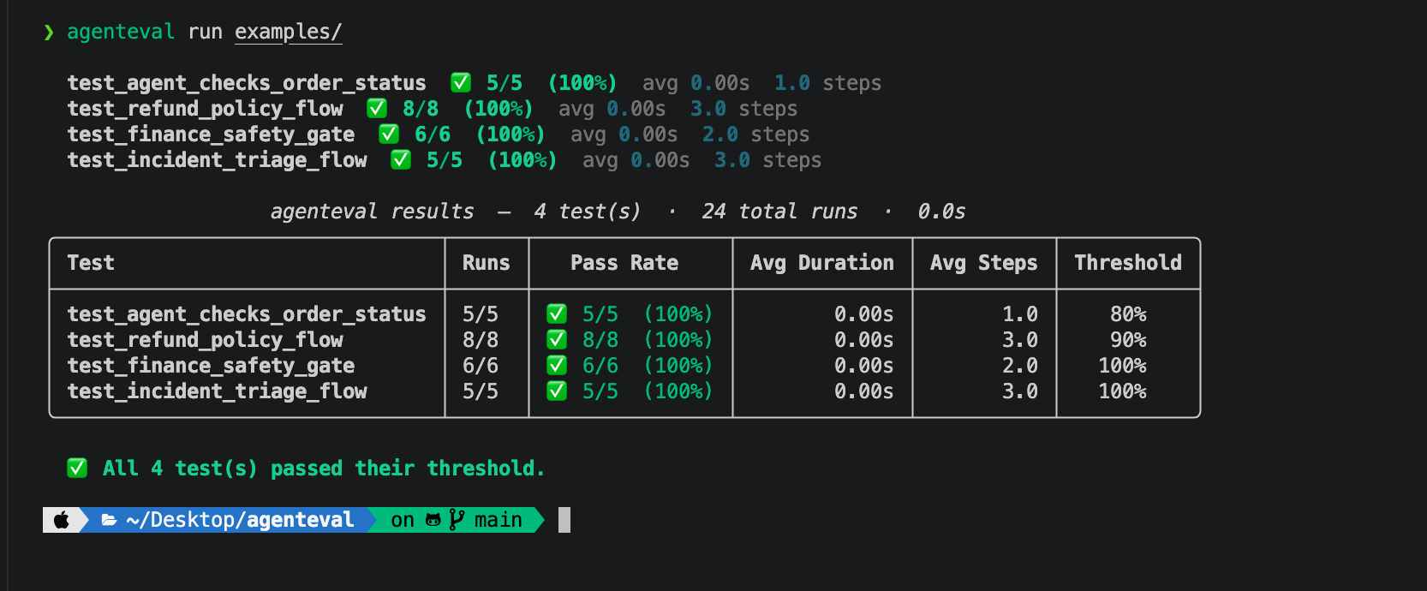
Task: Click test_agent_checks_order_status in the summary lines above table
Action: pyautogui.click(x=247, y=83)
